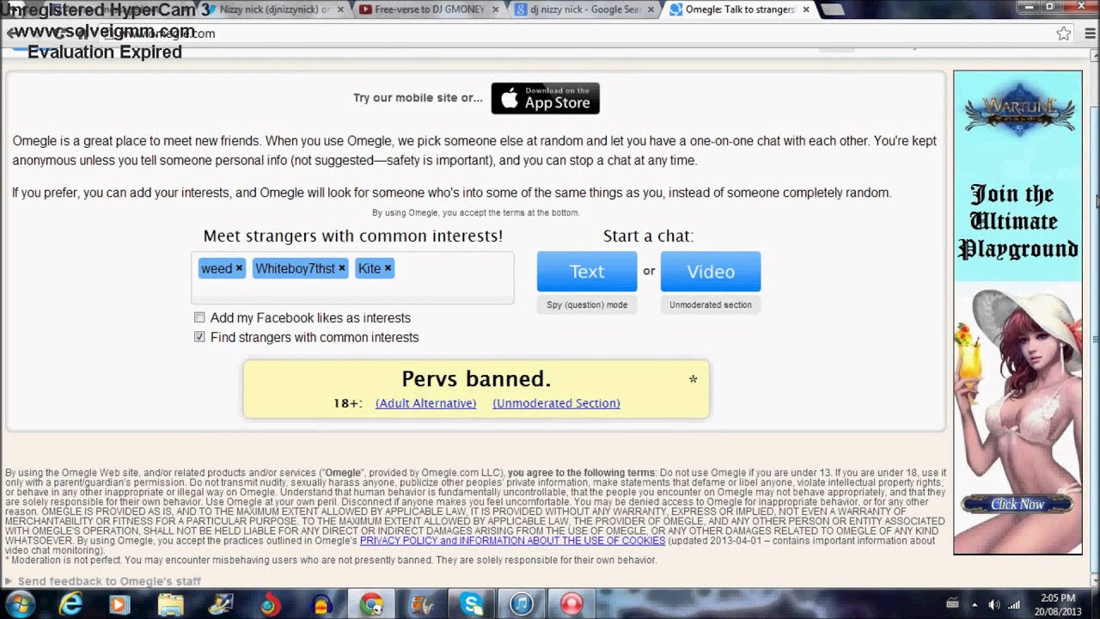Follow the Adult Alternative link
Screen dimensions: 1100x619
click(425, 403)
